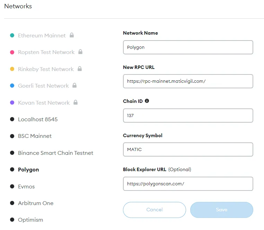The width and height of the screenshot is (264, 230).
Task: Click the lock icon beside Goerli Test Network
Action: (x=74, y=85)
